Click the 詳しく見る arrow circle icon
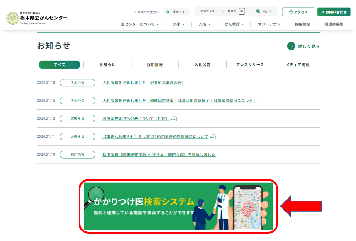The image size is (356, 241). click(x=291, y=46)
